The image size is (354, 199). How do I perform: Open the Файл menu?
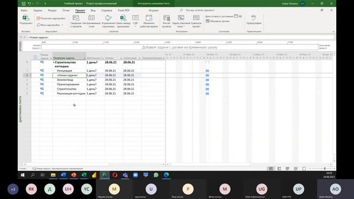tap(24, 11)
